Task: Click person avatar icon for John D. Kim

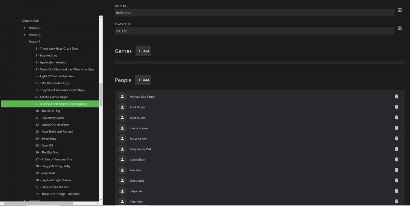Action: [122, 118]
